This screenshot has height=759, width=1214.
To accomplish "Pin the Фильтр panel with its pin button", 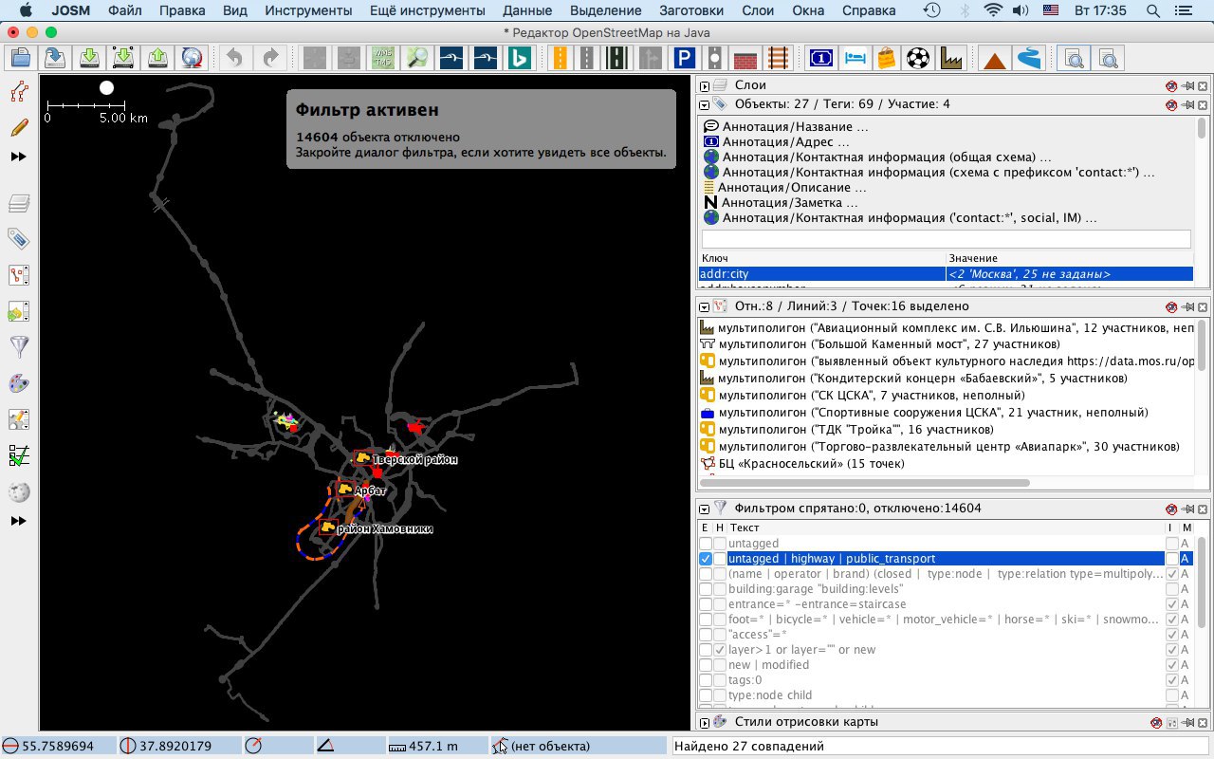I will [1187, 509].
